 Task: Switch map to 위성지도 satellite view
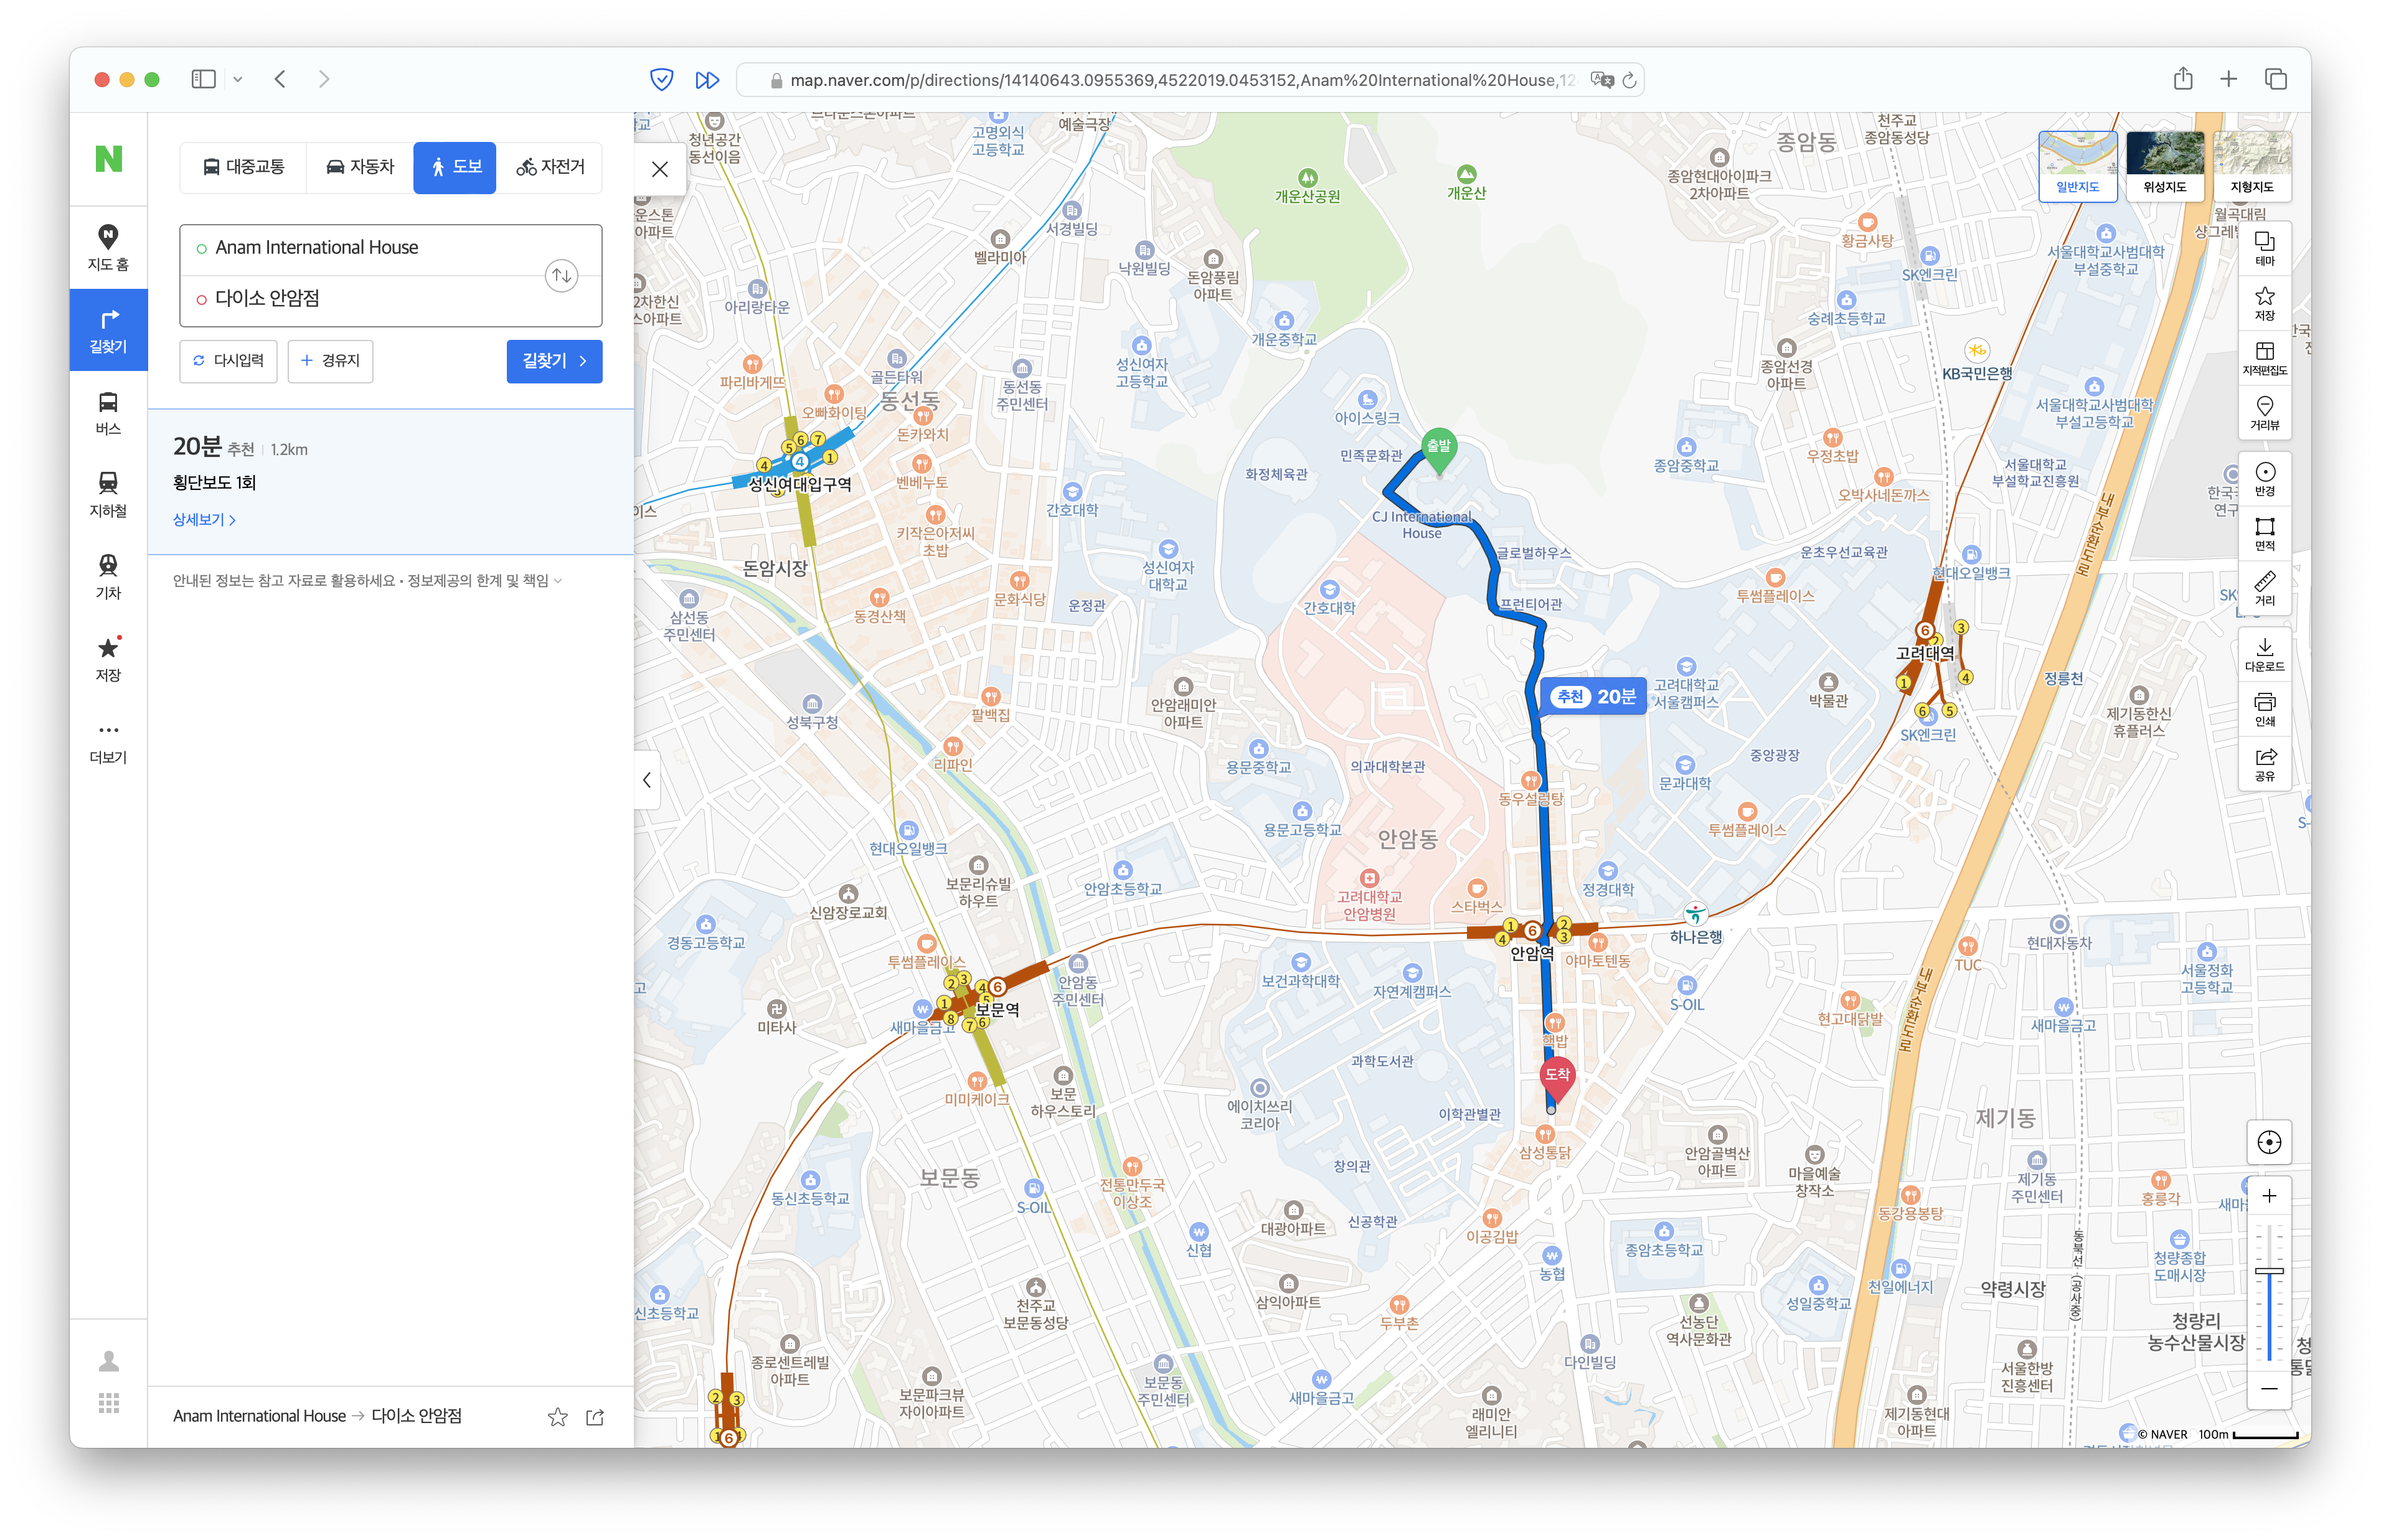(2164, 165)
